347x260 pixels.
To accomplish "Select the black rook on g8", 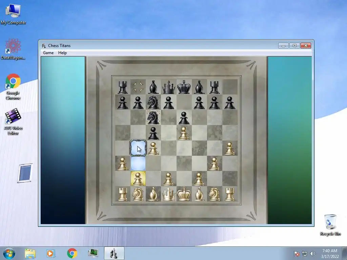I will [x=215, y=87].
